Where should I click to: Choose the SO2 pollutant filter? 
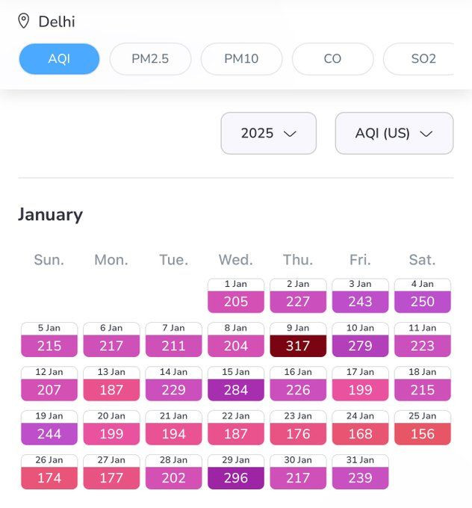pos(421,59)
